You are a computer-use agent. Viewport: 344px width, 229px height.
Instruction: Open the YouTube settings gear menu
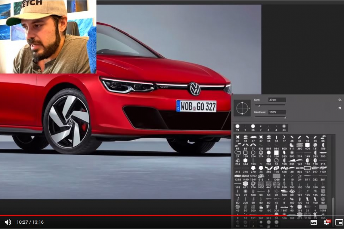[x=327, y=222]
